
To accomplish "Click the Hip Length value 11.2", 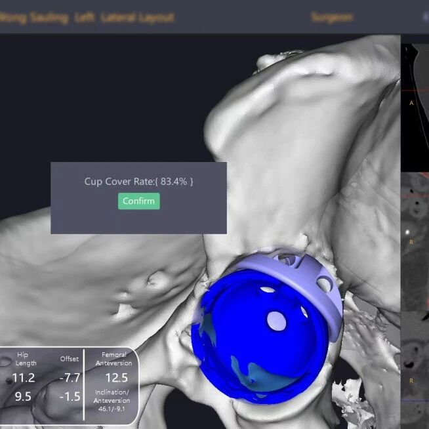I will (24, 378).
